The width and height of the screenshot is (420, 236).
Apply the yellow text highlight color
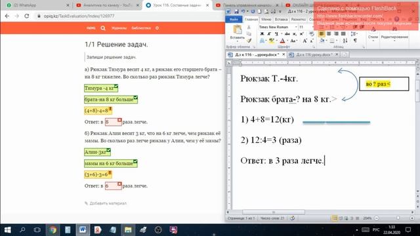271,41
